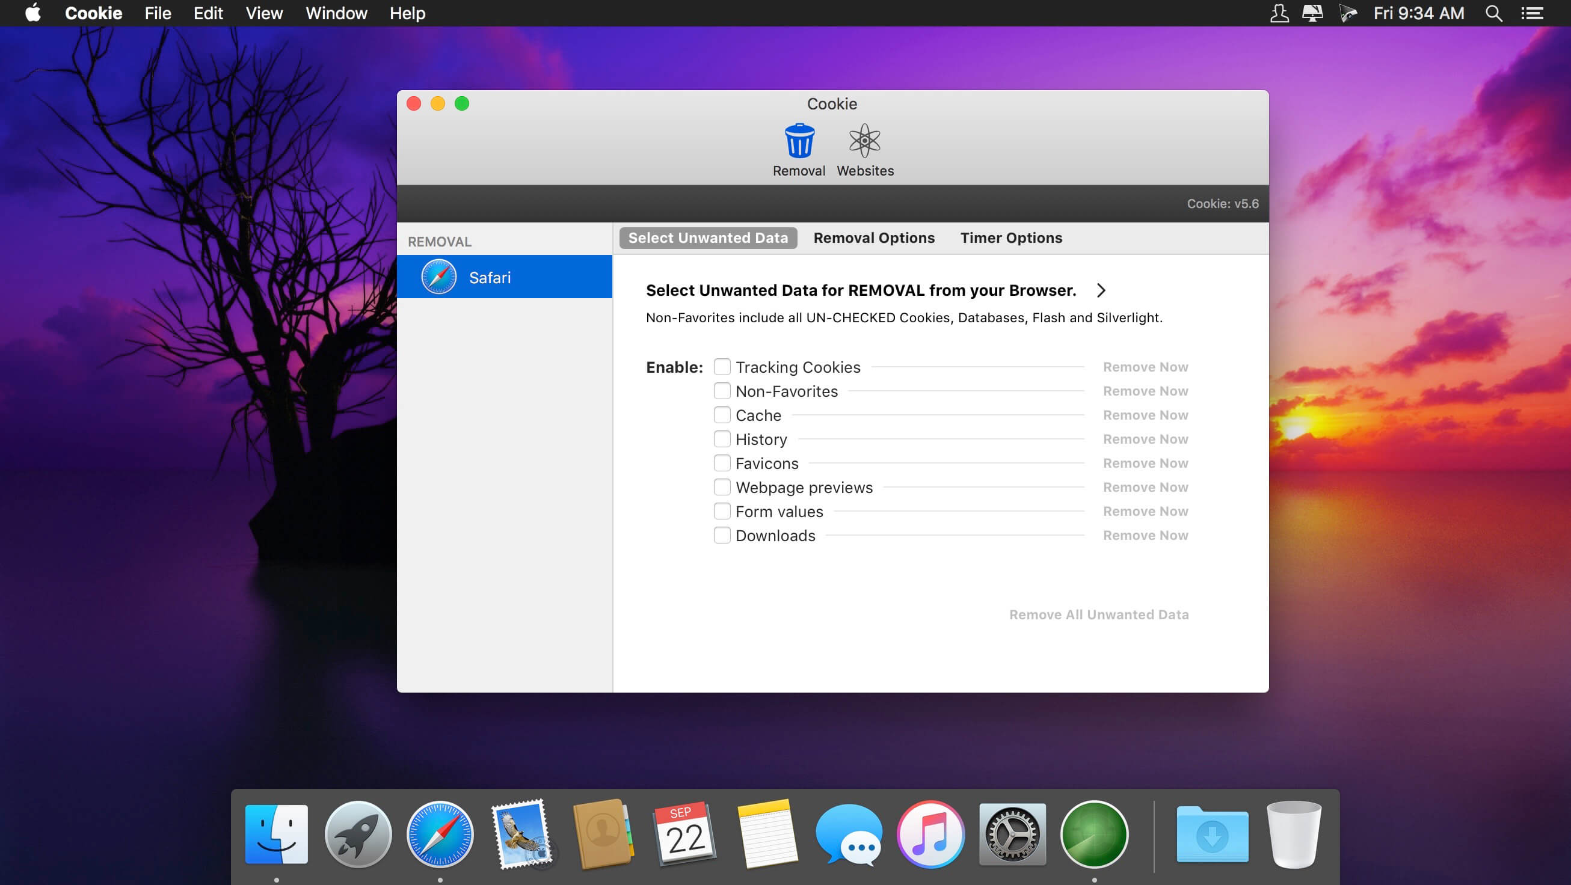1571x885 pixels.
Task: Click Remove Now for Form values
Action: point(1145,512)
